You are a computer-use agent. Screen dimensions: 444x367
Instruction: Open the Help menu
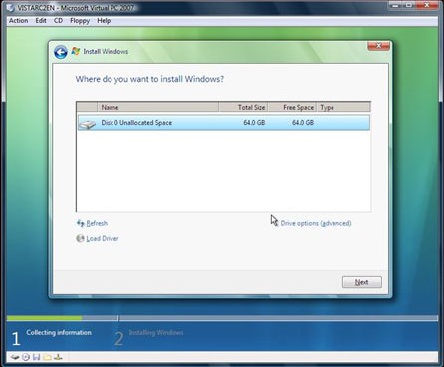[104, 21]
